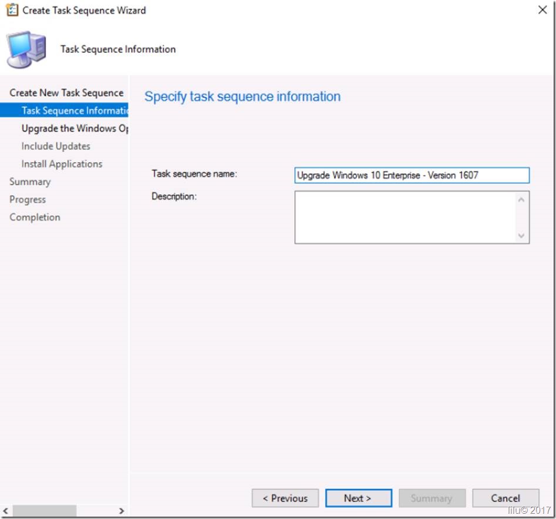Select the highlighted Task Sequence Information step
Image resolution: width=556 pixels, height=519 pixels.
(64, 111)
